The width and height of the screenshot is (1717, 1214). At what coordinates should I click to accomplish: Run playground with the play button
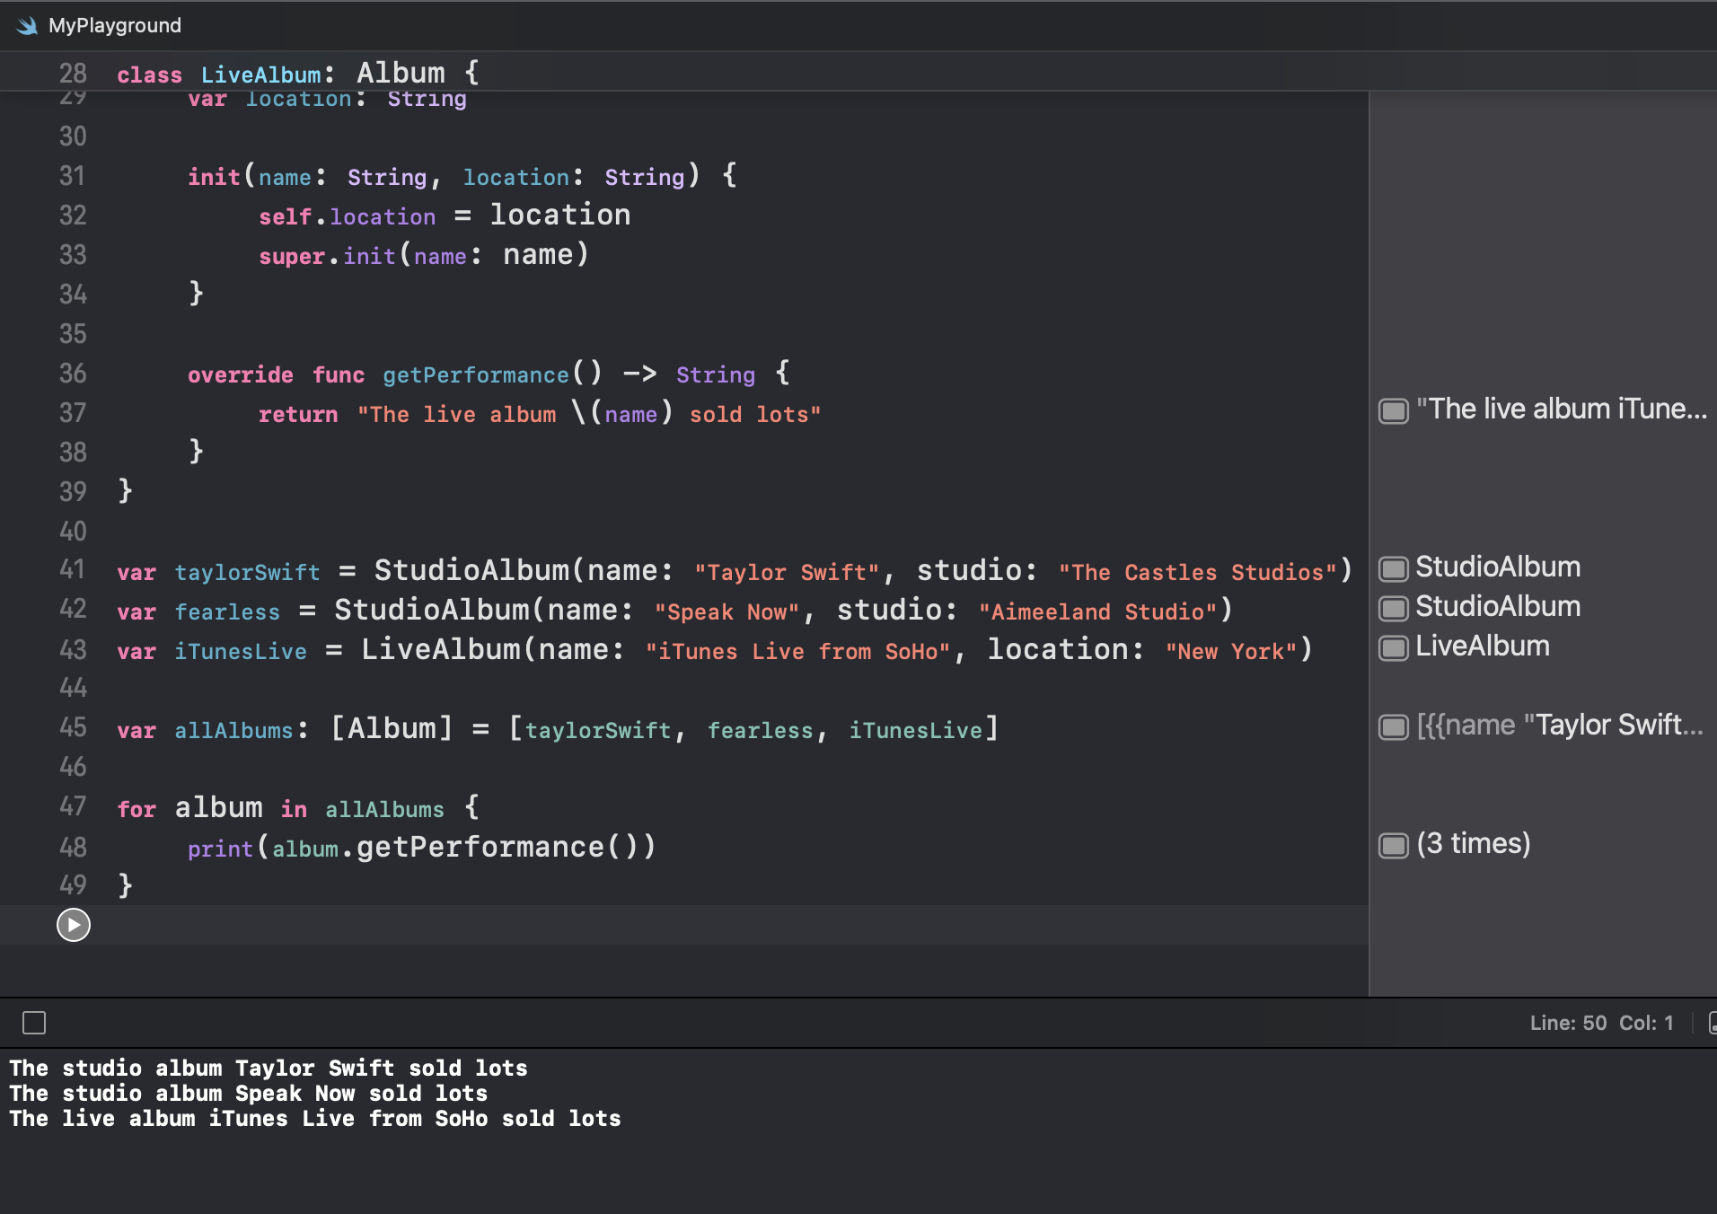click(74, 925)
